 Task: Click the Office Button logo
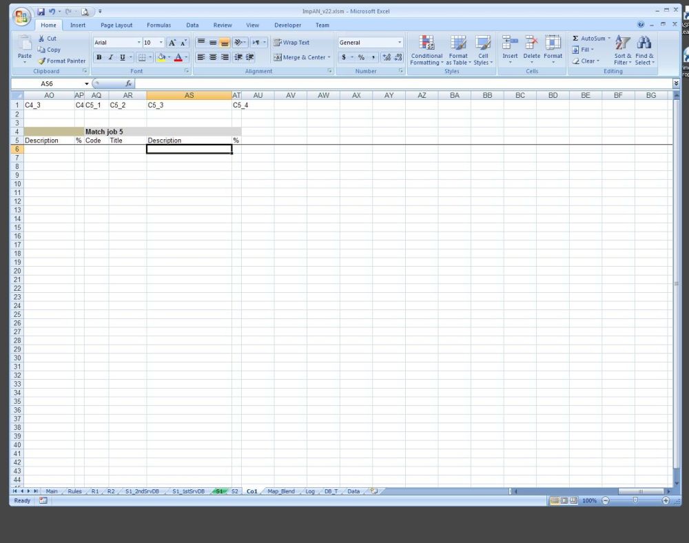pos(23,16)
